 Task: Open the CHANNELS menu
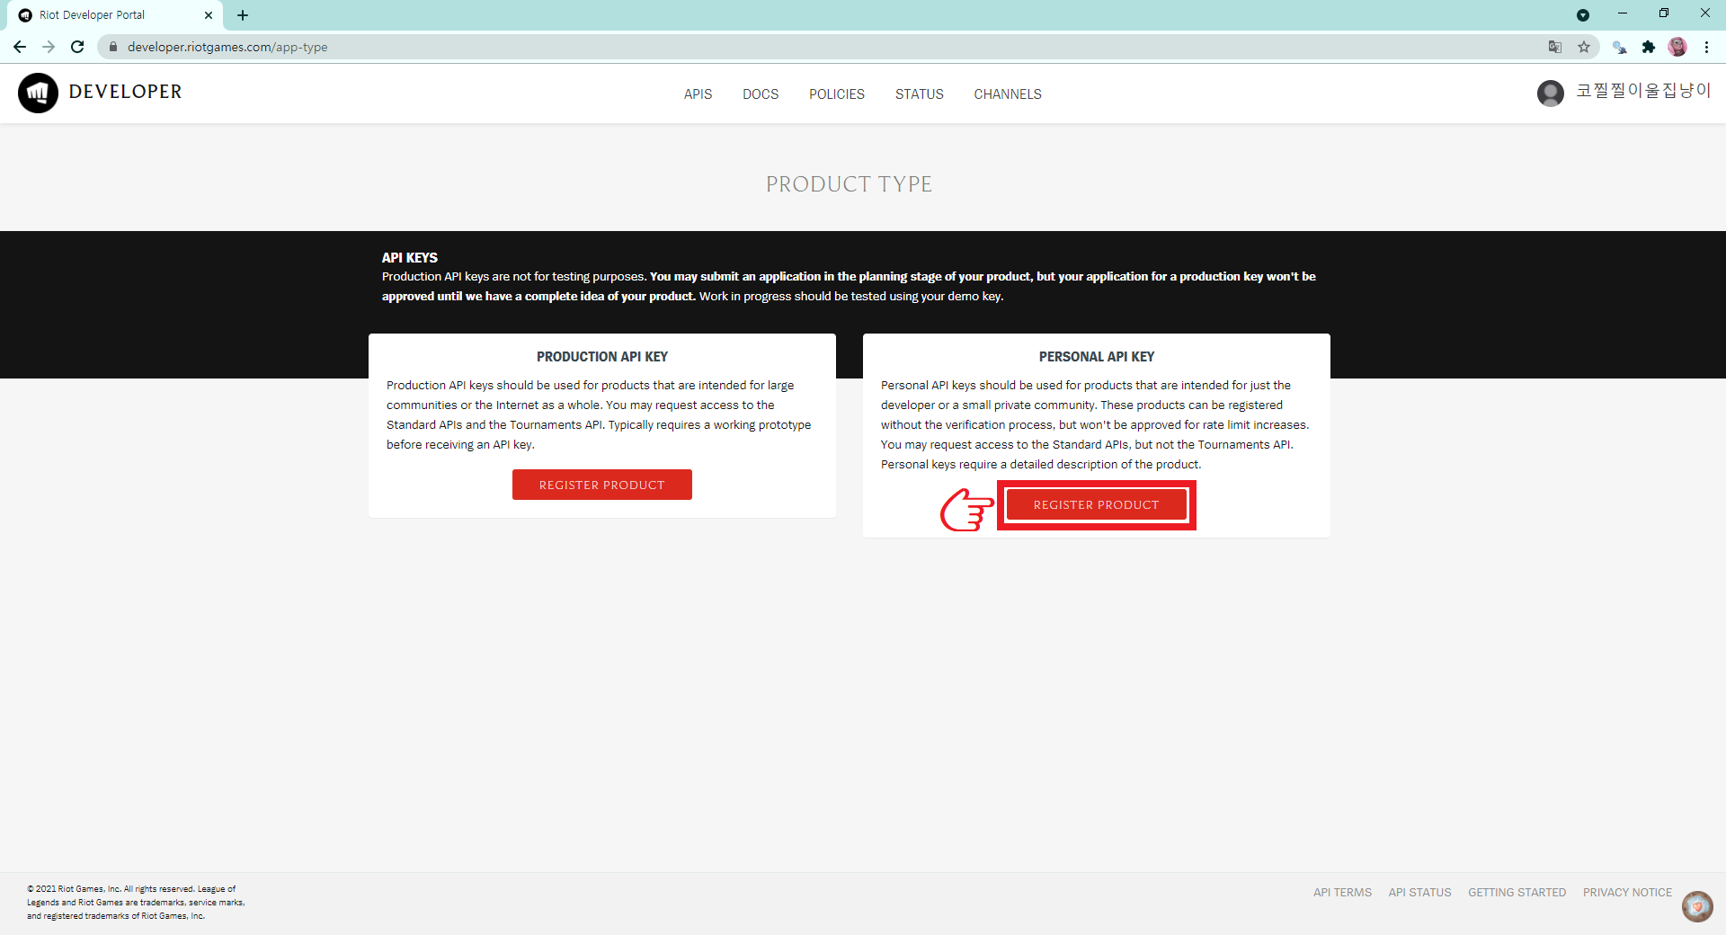click(x=1008, y=93)
